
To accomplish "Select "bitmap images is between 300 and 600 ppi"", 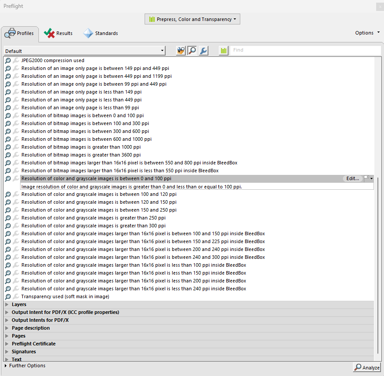I will click(x=85, y=131).
